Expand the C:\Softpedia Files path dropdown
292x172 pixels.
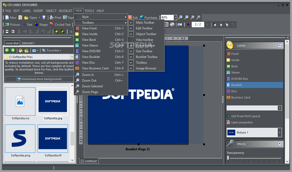tap(72, 57)
